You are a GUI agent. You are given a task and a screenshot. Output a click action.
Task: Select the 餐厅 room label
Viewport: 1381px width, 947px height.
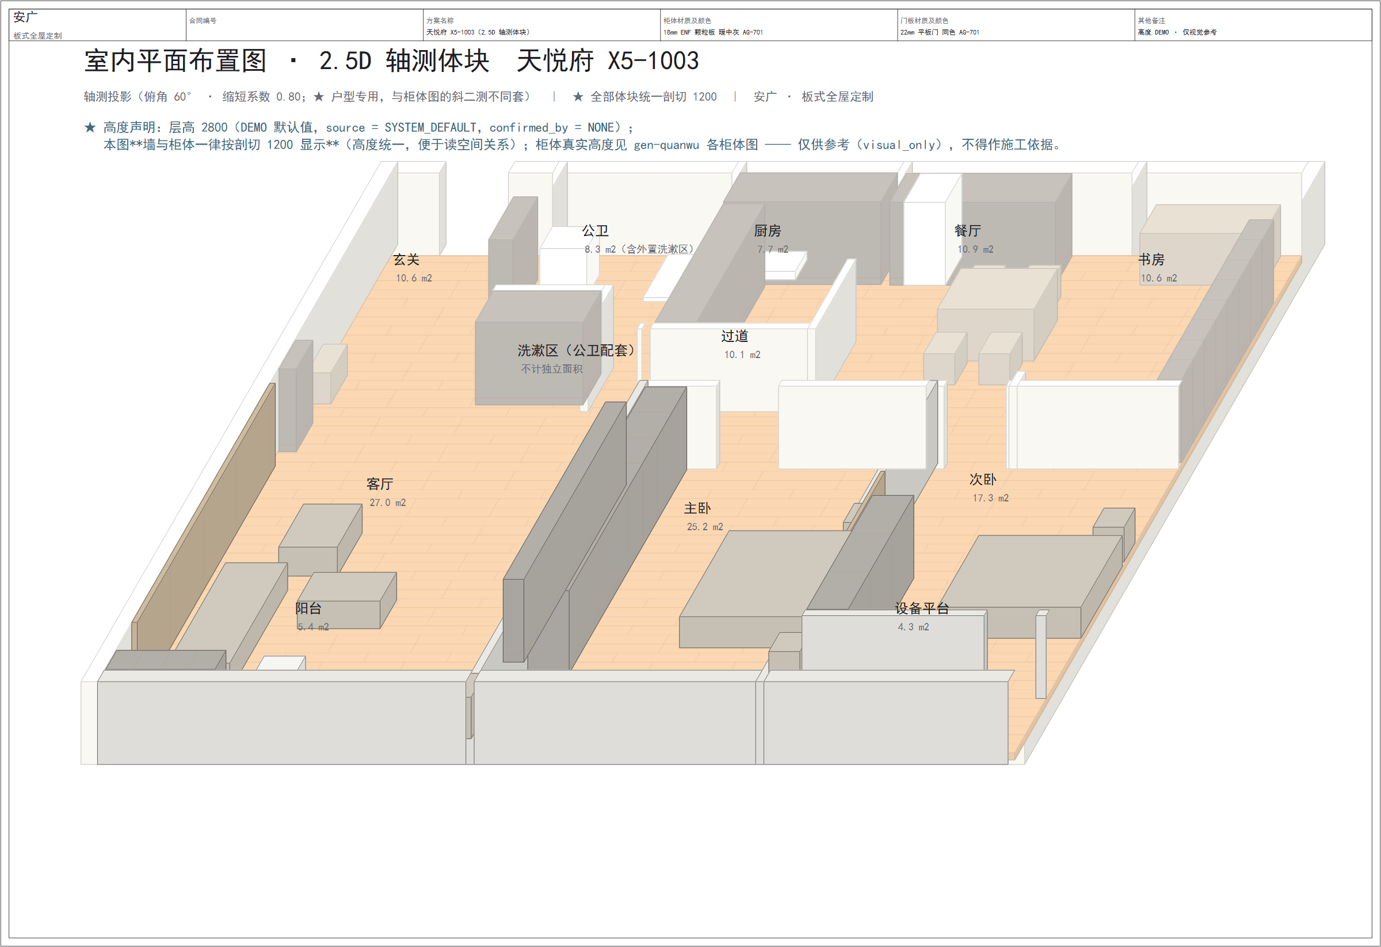[967, 231]
